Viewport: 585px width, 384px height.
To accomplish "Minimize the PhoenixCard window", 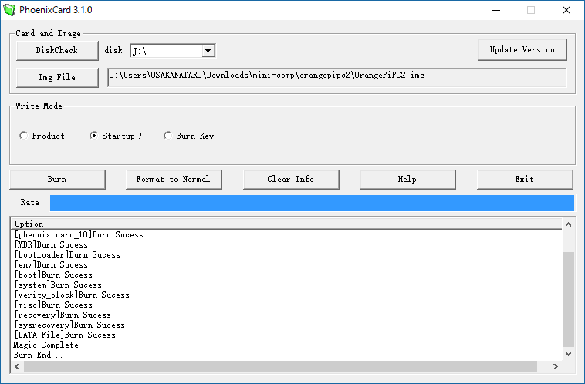I will pos(496,10).
